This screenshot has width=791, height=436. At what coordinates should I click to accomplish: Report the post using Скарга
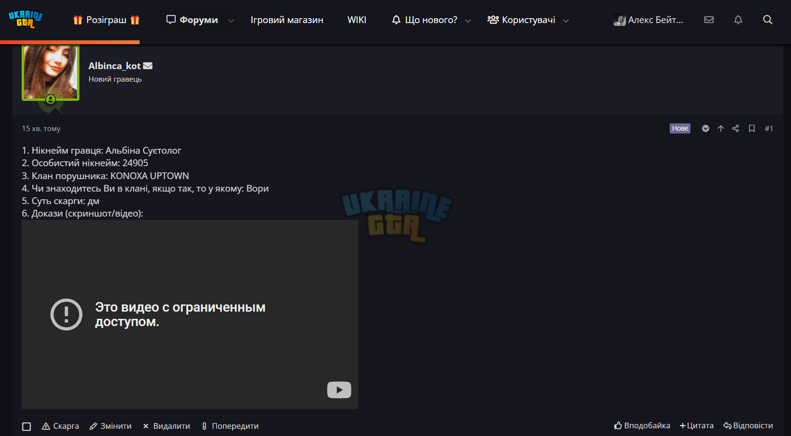click(60, 426)
